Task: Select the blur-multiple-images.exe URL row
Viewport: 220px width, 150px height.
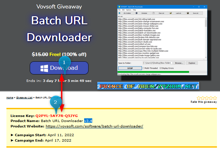Action: (x=139, y=35)
